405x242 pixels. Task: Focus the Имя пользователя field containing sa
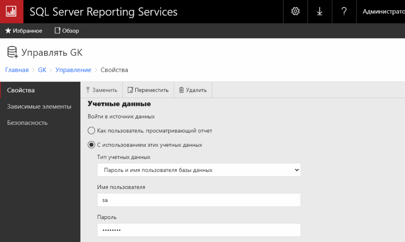click(x=199, y=200)
